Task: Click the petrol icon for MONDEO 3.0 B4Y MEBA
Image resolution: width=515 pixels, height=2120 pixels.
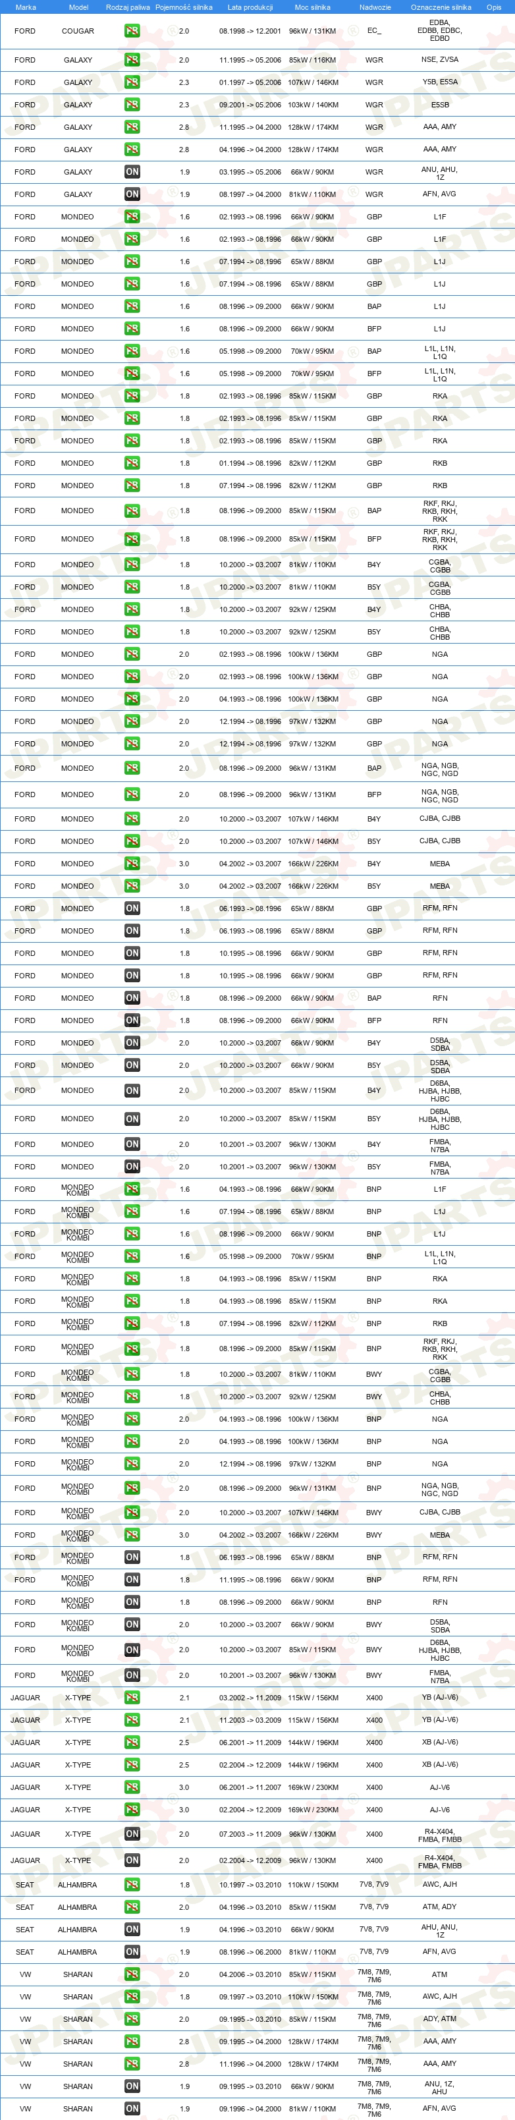Action: [x=132, y=863]
